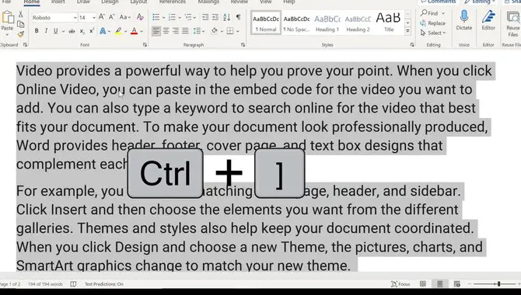Justify the paragraph text
The width and height of the screenshot is (521, 295).
coord(185,31)
